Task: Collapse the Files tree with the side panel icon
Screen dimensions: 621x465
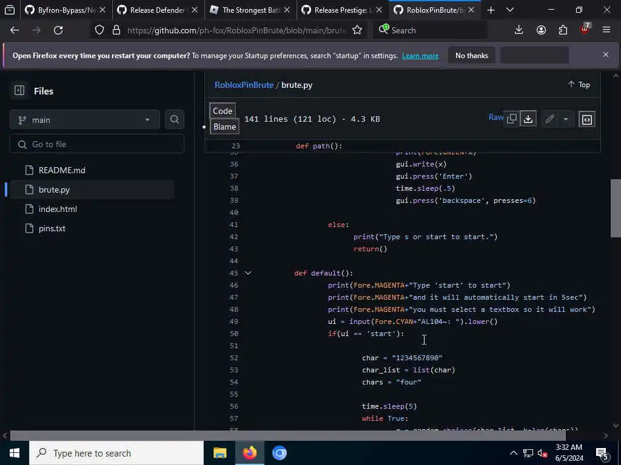Action: point(19,91)
